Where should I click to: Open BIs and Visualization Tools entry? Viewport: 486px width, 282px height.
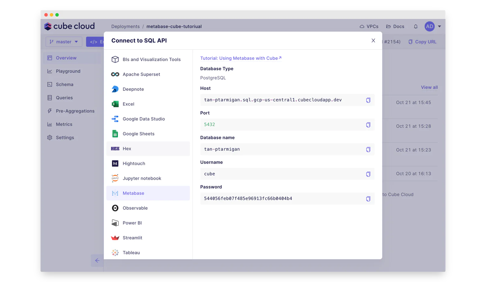click(148, 59)
